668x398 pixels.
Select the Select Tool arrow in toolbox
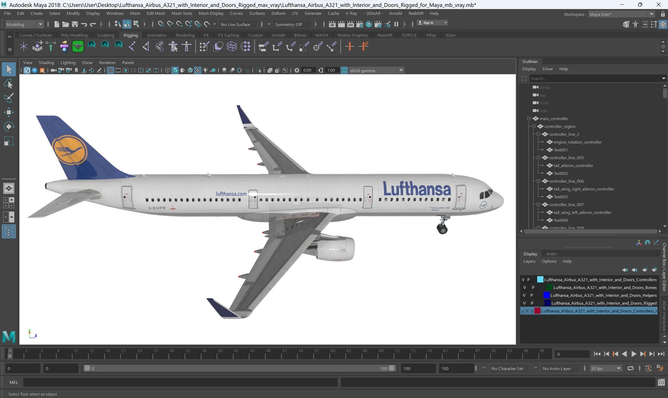9,69
